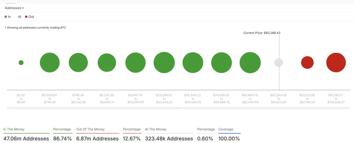Click the In The Money 47.06m Addresses stat
Image resolution: width=354 pixels, height=143 pixels.
click(x=26, y=138)
